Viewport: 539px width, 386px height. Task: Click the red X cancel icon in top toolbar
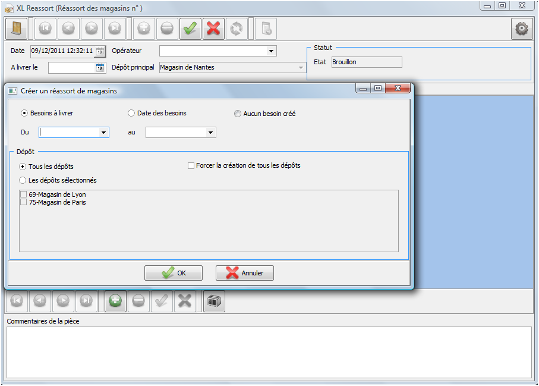(213, 29)
